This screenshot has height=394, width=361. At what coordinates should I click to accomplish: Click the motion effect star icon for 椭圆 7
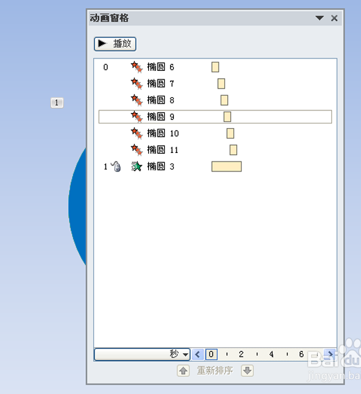pos(137,83)
